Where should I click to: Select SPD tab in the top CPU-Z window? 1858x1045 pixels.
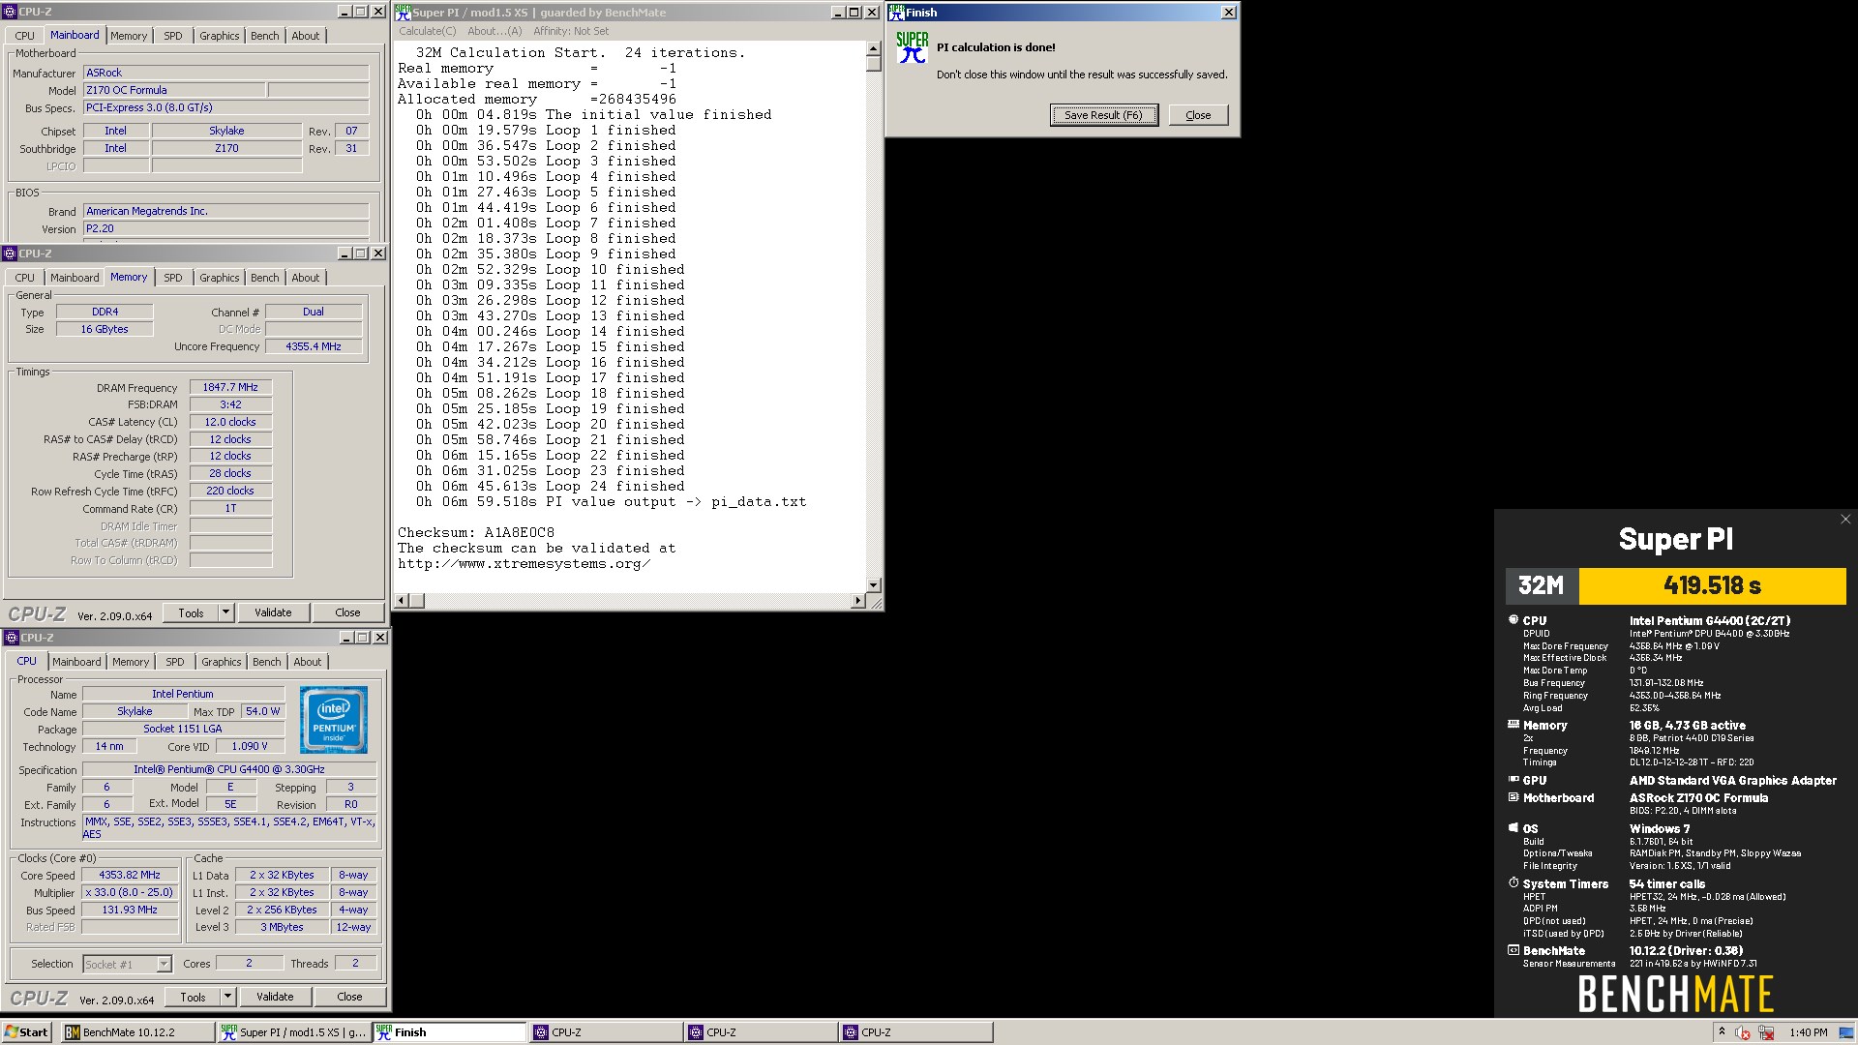coord(172,36)
